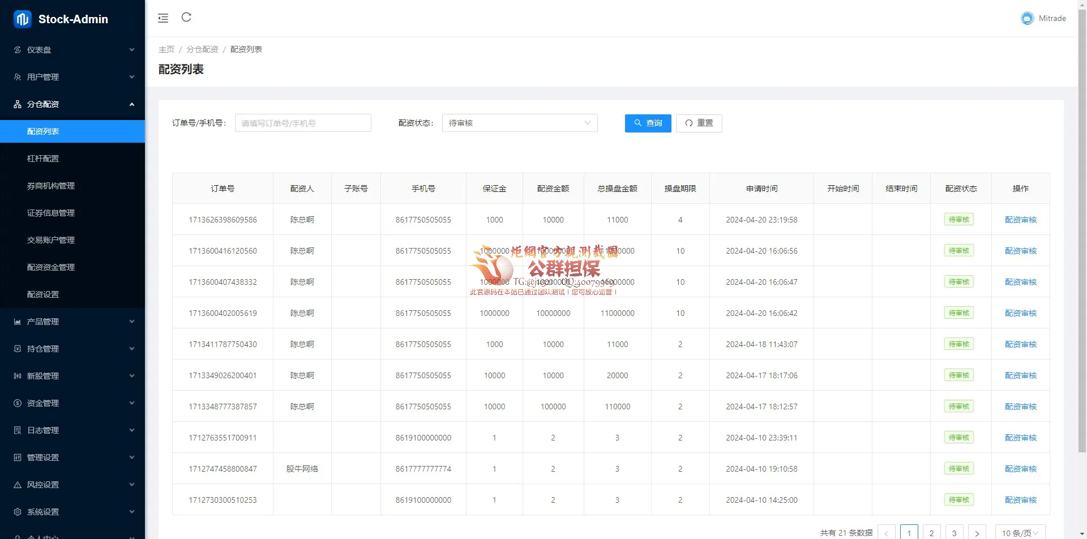Open 仪表盘 dashboard menu in sidebar
The image size is (1087, 539).
pos(72,50)
